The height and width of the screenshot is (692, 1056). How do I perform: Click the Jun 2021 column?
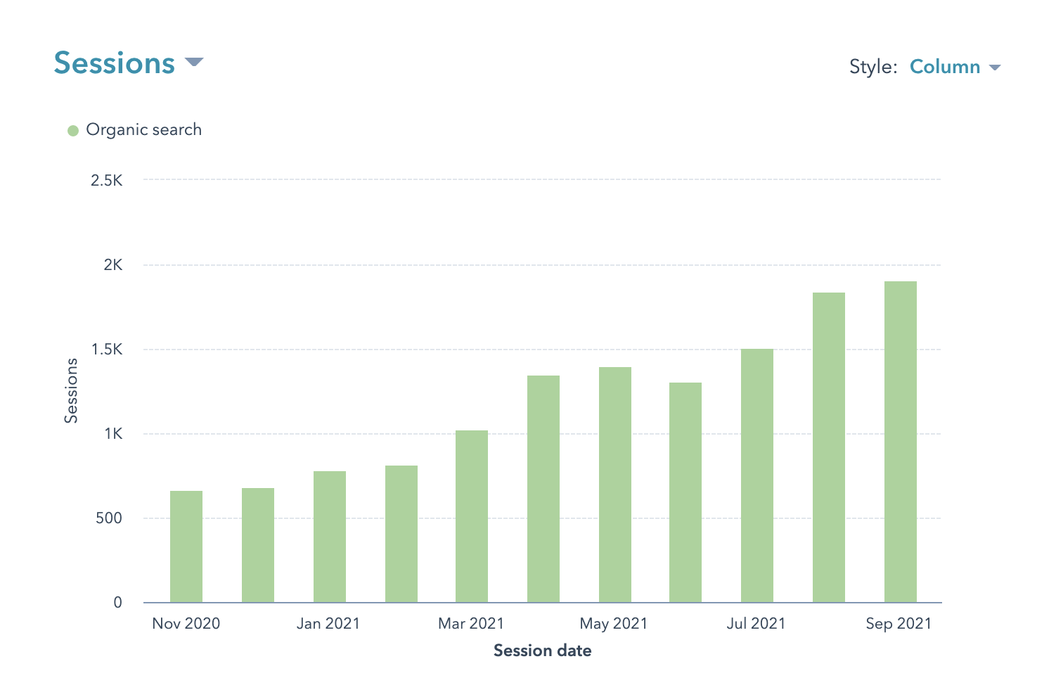(x=685, y=492)
